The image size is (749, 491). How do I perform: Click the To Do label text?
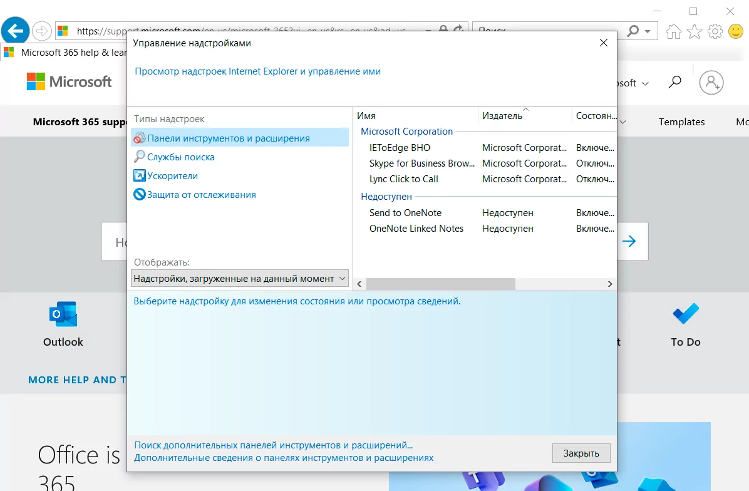tap(686, 342)
